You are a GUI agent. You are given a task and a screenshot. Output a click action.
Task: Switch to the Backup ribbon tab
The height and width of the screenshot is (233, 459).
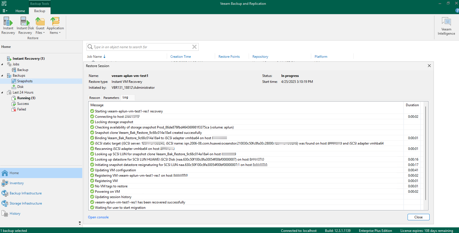40,11
